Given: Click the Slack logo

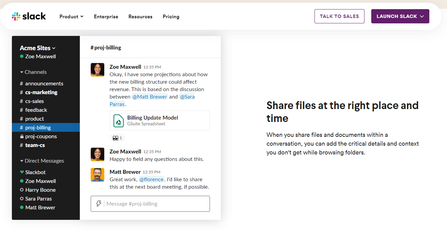Looking at the screenshot, I should point(29,16).
